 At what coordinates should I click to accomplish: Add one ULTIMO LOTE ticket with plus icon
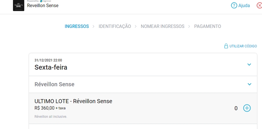point(247,108)
